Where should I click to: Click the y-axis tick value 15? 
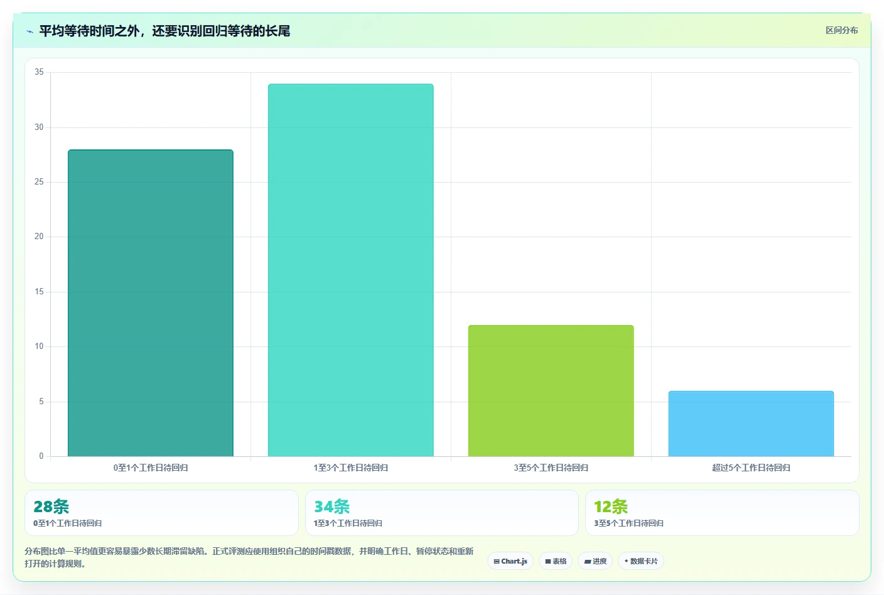tap(39, 292)
